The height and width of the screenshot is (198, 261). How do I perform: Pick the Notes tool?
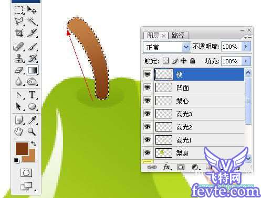click(19, 120)
